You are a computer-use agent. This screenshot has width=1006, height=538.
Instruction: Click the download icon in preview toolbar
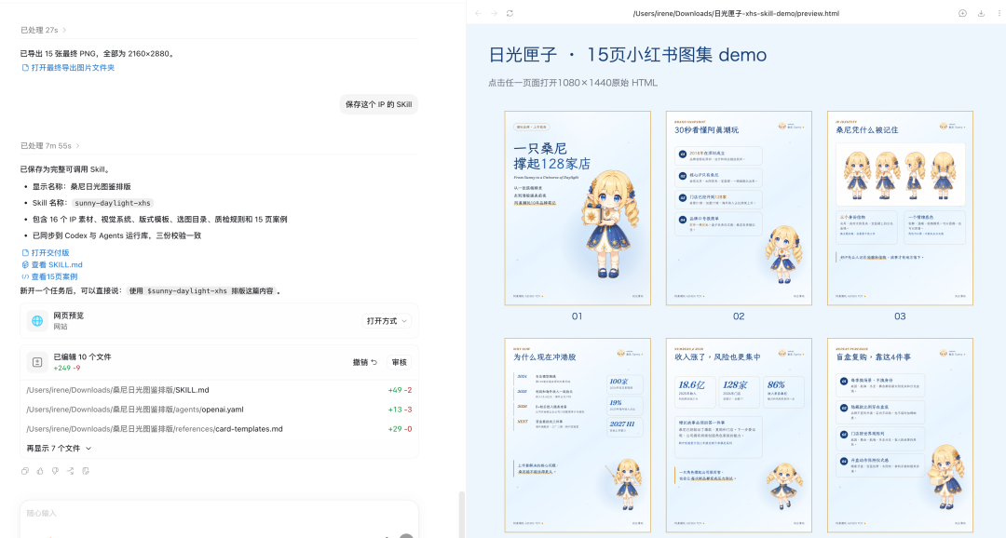coord(981,13)
